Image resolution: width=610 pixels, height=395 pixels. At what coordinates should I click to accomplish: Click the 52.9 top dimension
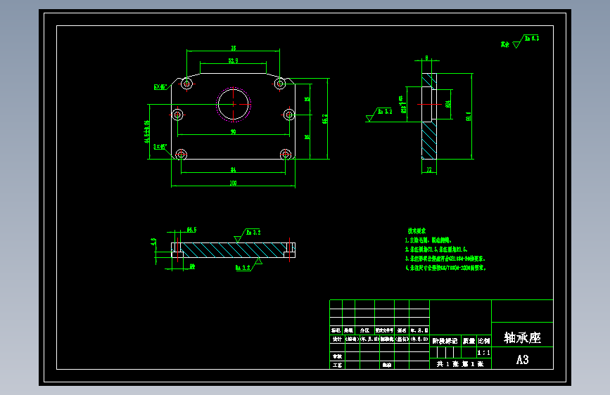point(233,60)
